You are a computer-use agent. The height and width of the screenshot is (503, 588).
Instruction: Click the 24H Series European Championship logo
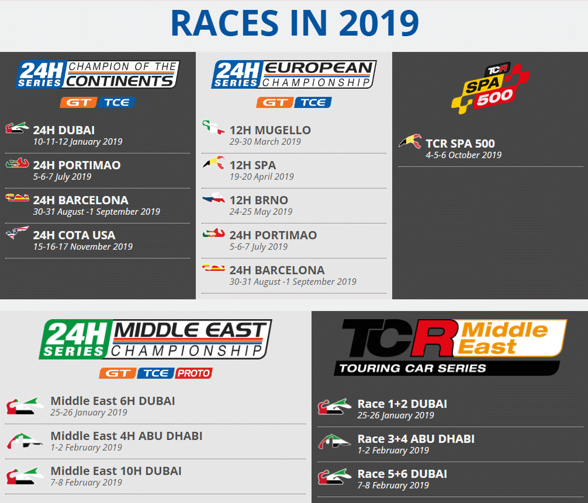[294, 75]
